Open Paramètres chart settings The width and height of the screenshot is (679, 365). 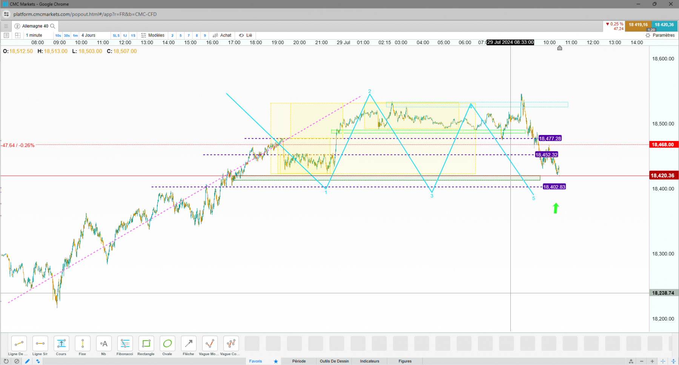coord(660,35)
